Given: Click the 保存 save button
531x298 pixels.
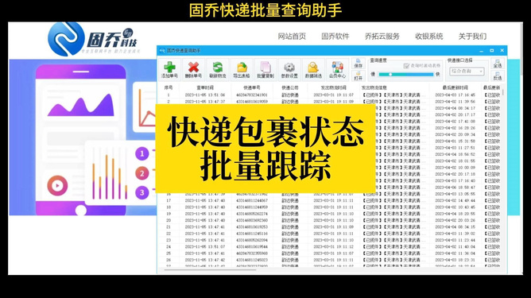Looking at the screenshot, I should tap(358, 64).
